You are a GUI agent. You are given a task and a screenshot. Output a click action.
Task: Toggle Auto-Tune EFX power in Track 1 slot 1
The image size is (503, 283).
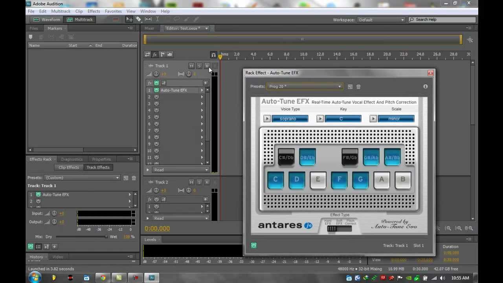(156, 90)
